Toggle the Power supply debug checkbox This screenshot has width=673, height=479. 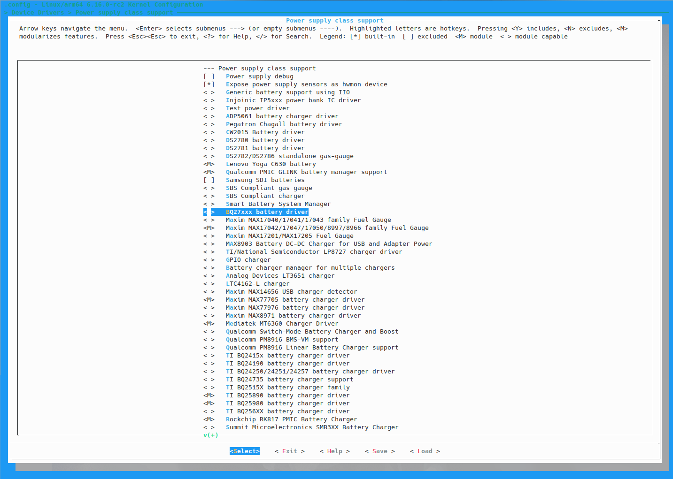[209, 76]
